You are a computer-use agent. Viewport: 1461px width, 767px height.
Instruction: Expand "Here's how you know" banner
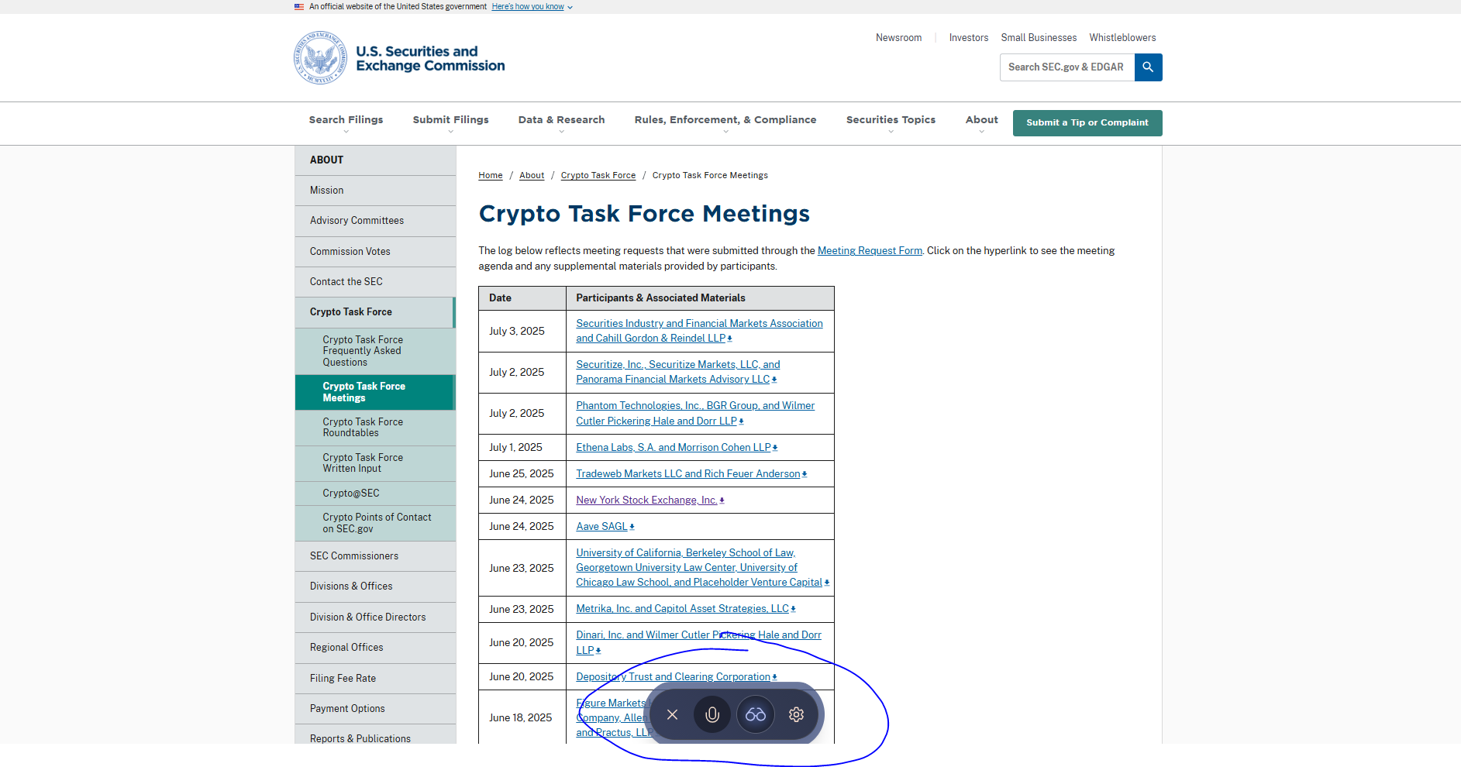[532, 7]
